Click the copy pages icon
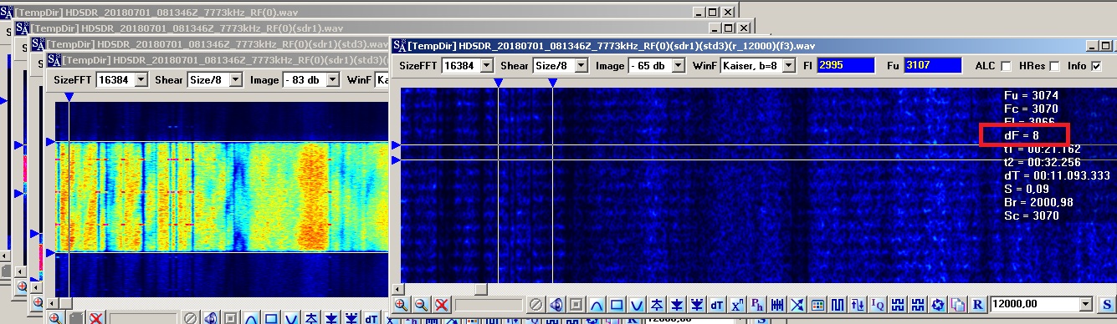 coord(957,304)
